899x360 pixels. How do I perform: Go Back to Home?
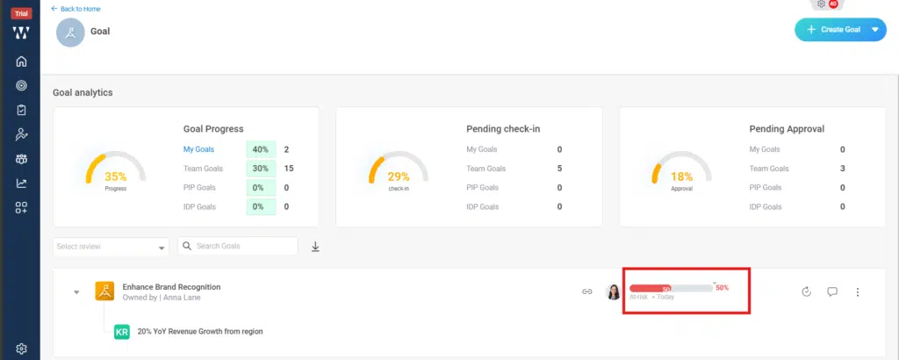point(76,9)
